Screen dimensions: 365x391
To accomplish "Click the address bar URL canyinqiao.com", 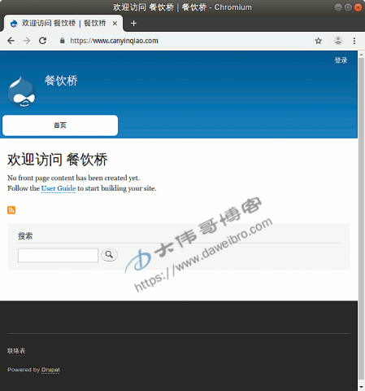I will 114,41.
